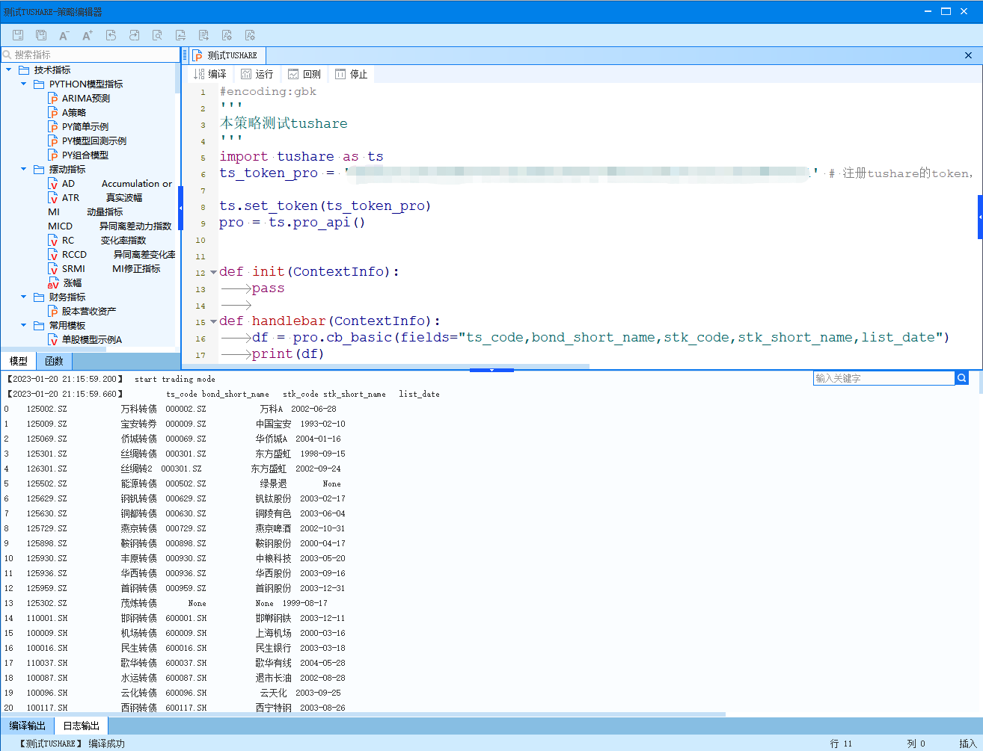983x751 pixels.
Task: Select the SRMI indicator item
Action: (x=104, y=268)
